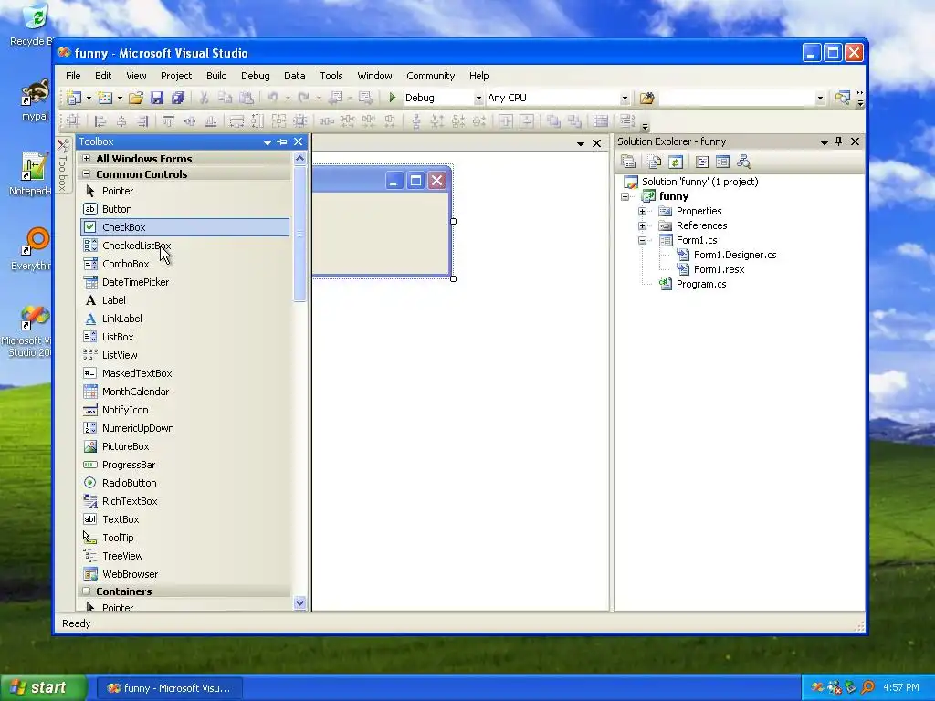Collapse the Common Controls group

87,174
